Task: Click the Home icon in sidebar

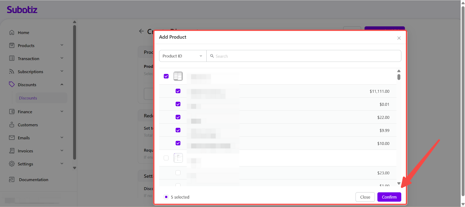Action: pyautogui.click(x=12, y=32)
